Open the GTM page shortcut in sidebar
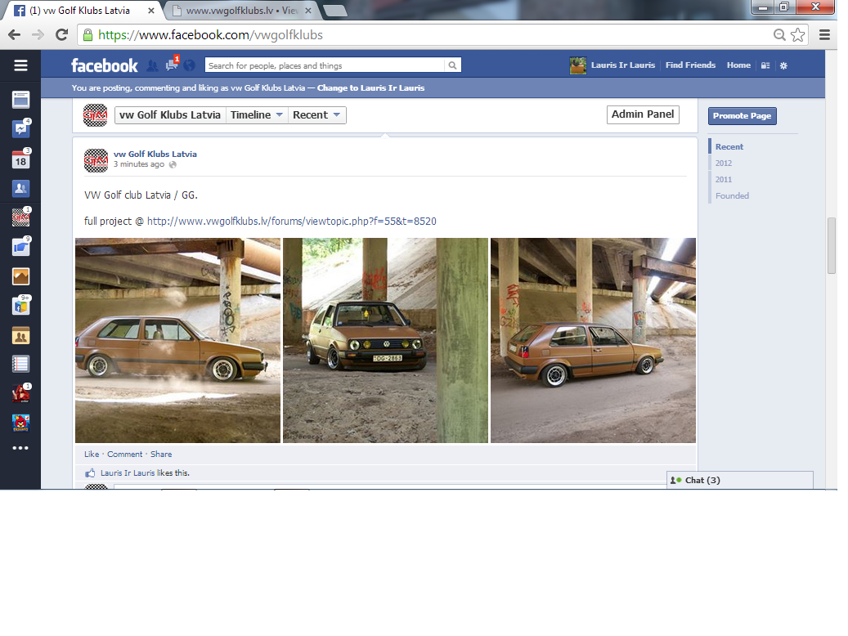Screen dimensions: 848x636 tap(20, 217)
